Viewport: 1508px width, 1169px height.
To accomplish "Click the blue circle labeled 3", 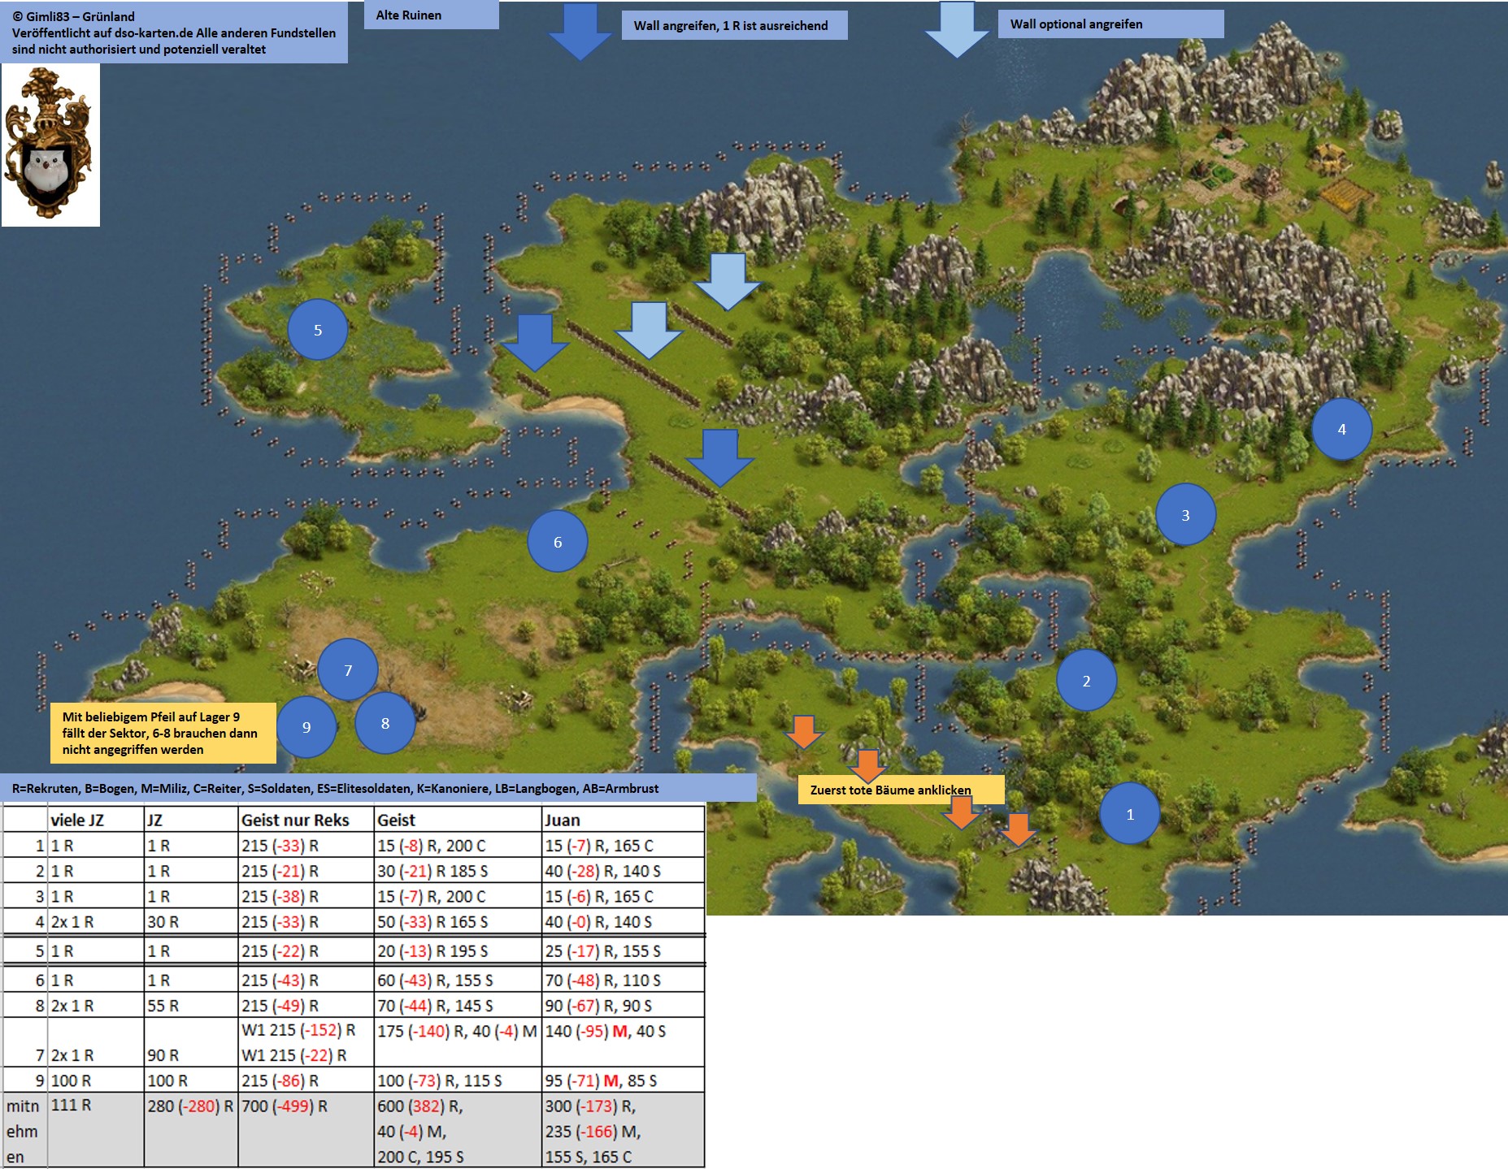I will 1185,515.
